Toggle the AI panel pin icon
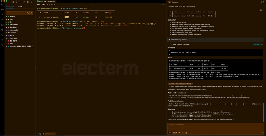 tap(261, 2)
